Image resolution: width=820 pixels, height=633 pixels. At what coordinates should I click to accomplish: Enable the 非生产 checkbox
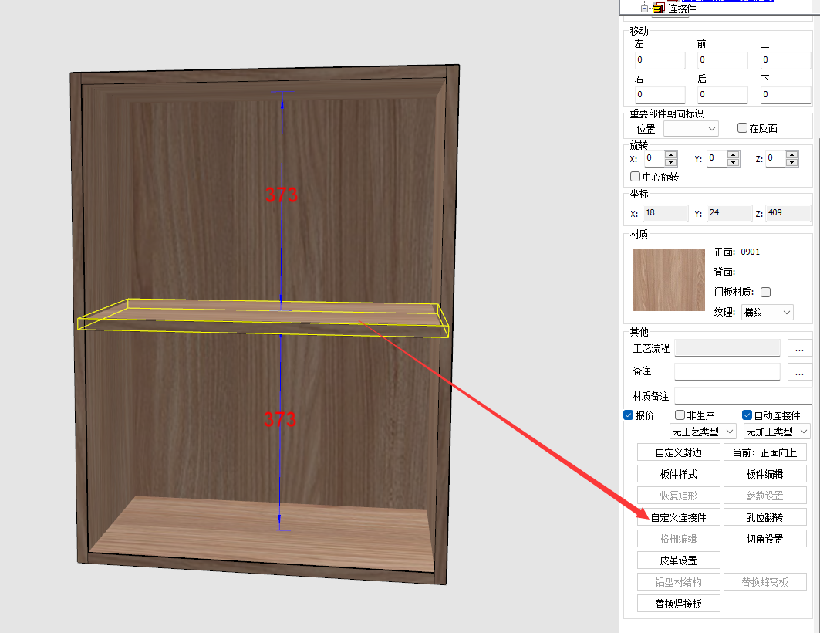[x=680, y=415]
